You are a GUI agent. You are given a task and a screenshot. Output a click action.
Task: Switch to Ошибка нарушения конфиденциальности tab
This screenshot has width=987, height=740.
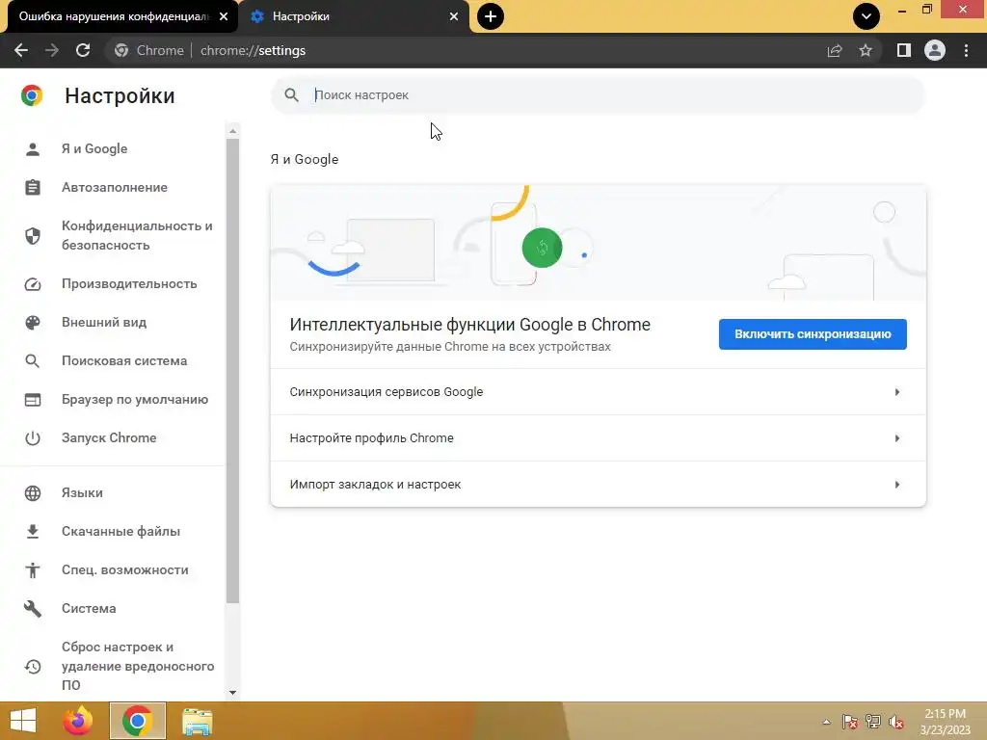pos(114,16)
